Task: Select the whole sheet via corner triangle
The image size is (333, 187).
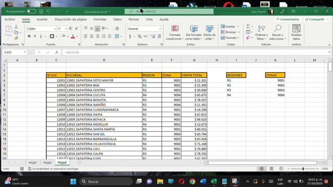Action: pos(5,60)
